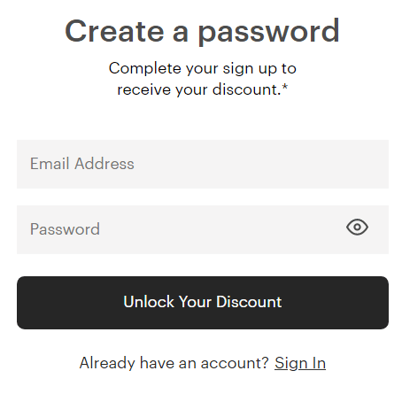Click the Email Address input field
Screen dimensions: 402x394
point(203,164)
